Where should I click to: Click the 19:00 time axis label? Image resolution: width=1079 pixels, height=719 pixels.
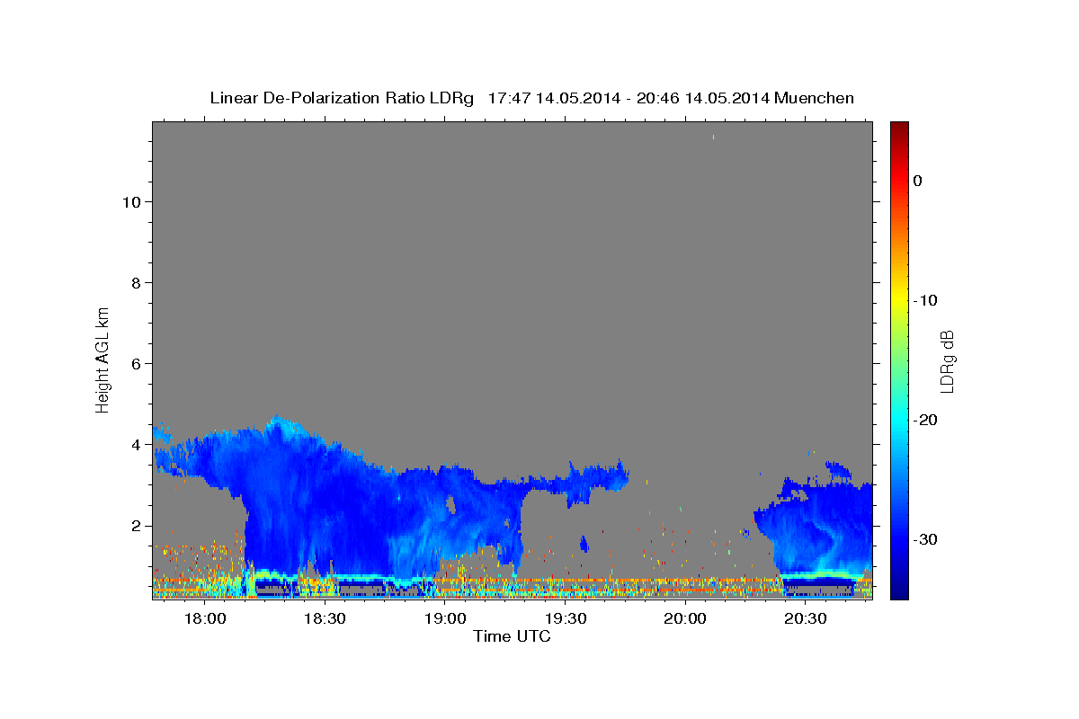click(x=445, y=619)
